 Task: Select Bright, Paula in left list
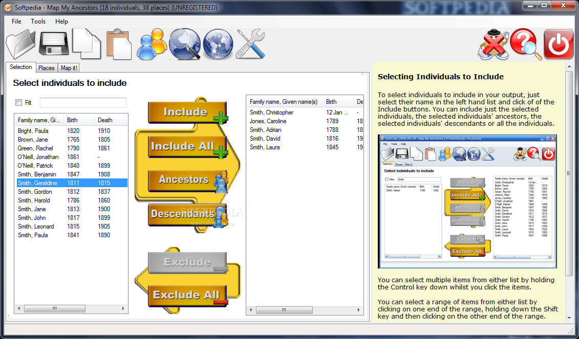click(x=72, y=131)
